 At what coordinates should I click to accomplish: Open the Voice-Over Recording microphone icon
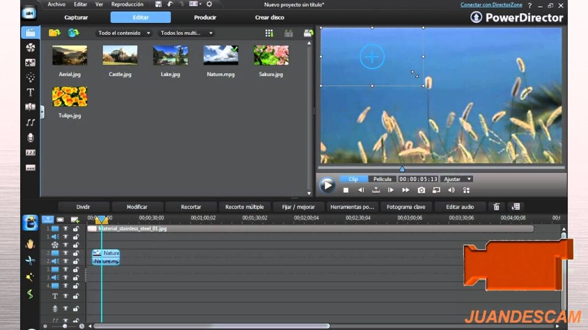[x=30, y=137]
